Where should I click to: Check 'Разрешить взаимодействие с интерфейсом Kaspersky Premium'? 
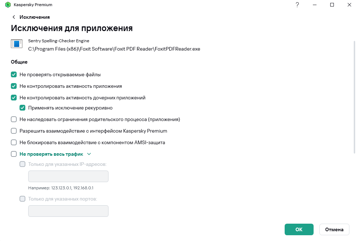pyautogui.click(x=14, y=131)
